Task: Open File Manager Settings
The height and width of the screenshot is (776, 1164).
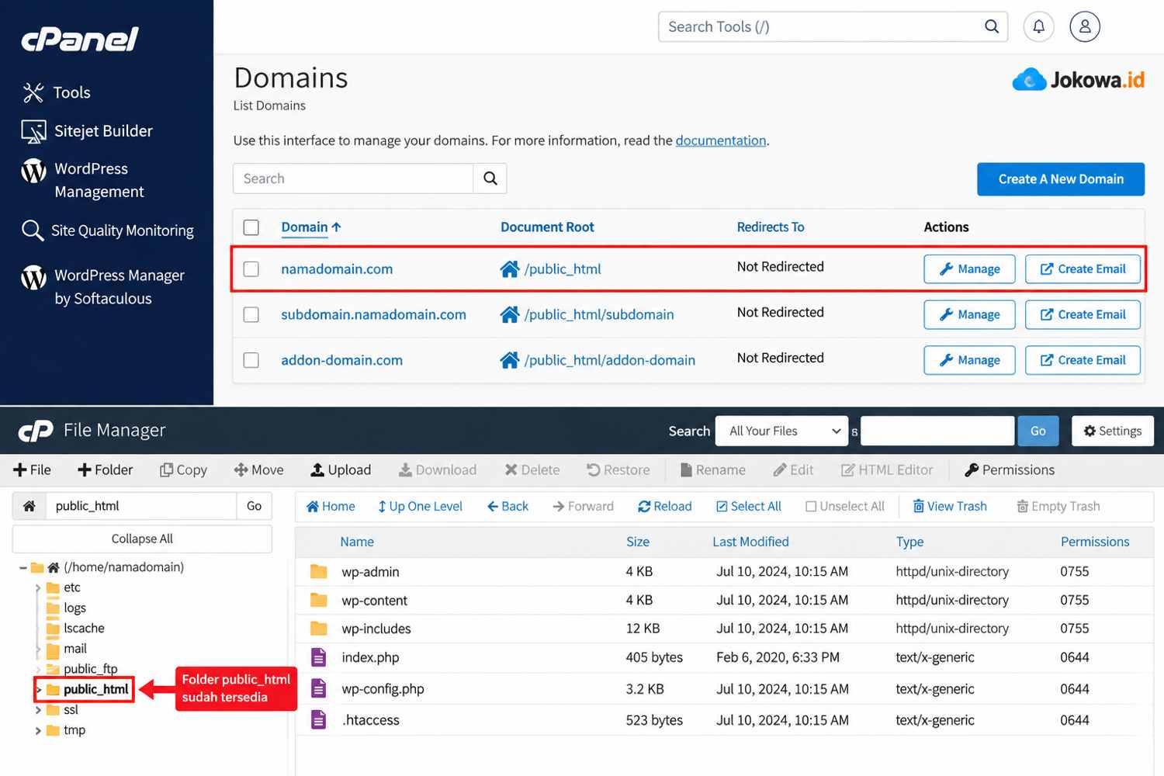Action: point(1113,431)
